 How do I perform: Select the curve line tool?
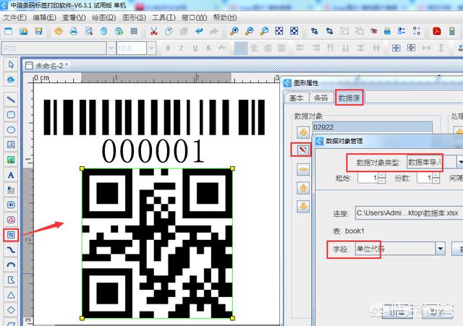11,250
